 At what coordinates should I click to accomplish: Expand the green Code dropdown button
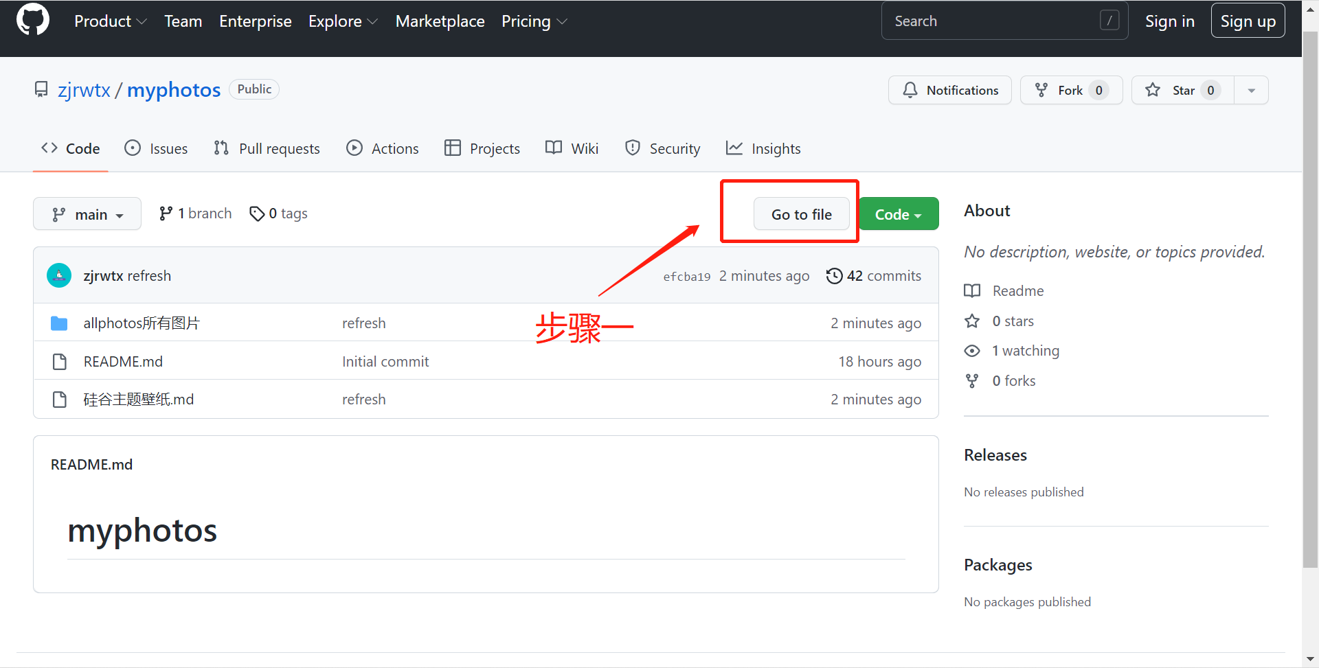[x=899, y=214]
